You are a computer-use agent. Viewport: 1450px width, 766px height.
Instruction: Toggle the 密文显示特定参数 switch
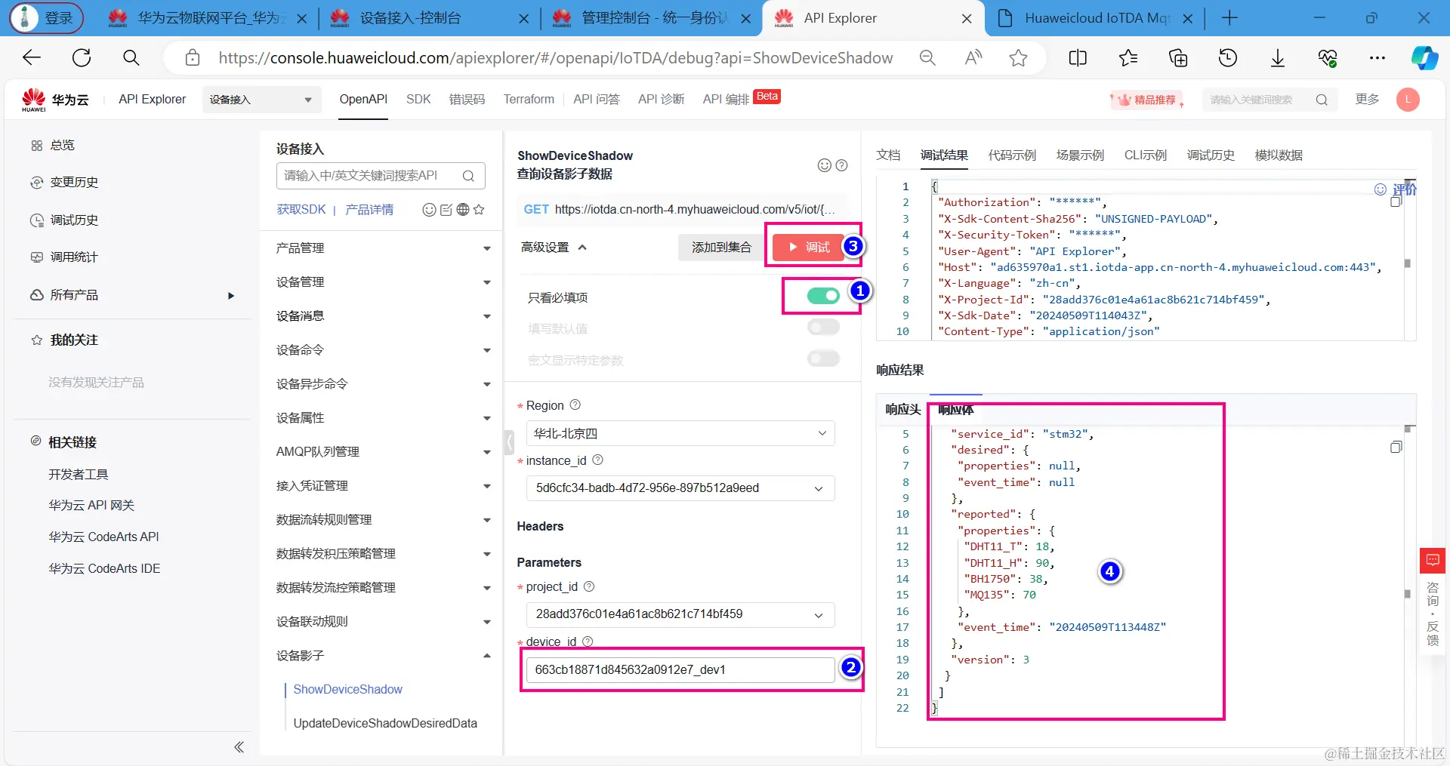tap(823, 358)
